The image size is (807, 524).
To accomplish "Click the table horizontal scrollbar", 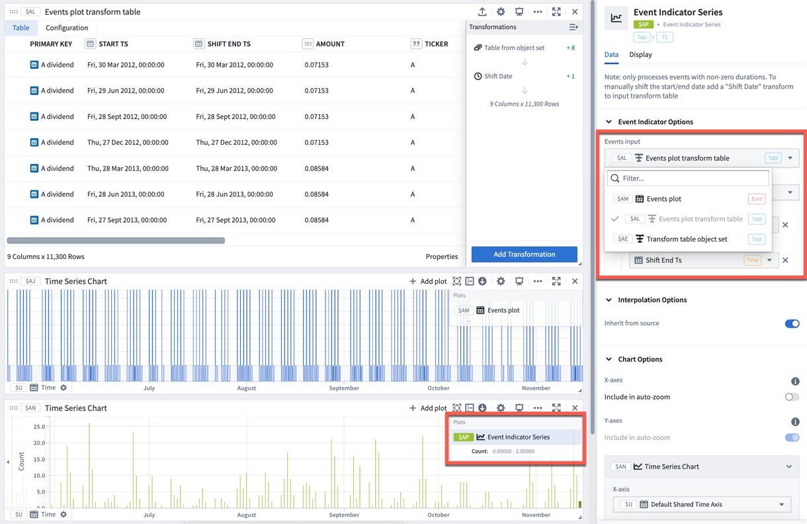I will point(116,241).
